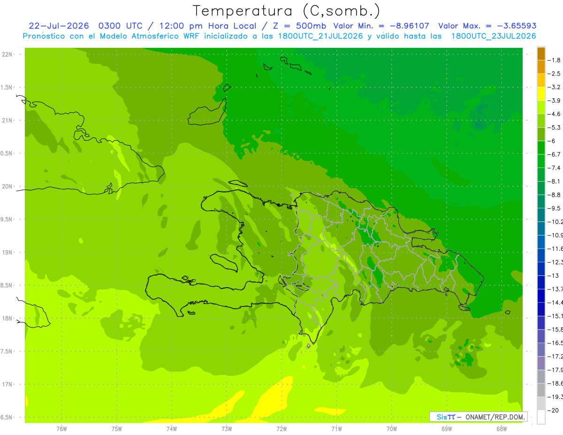Click the "-17.2" colorbar label
The image size is (563, 435).
(x=555, y=357)
